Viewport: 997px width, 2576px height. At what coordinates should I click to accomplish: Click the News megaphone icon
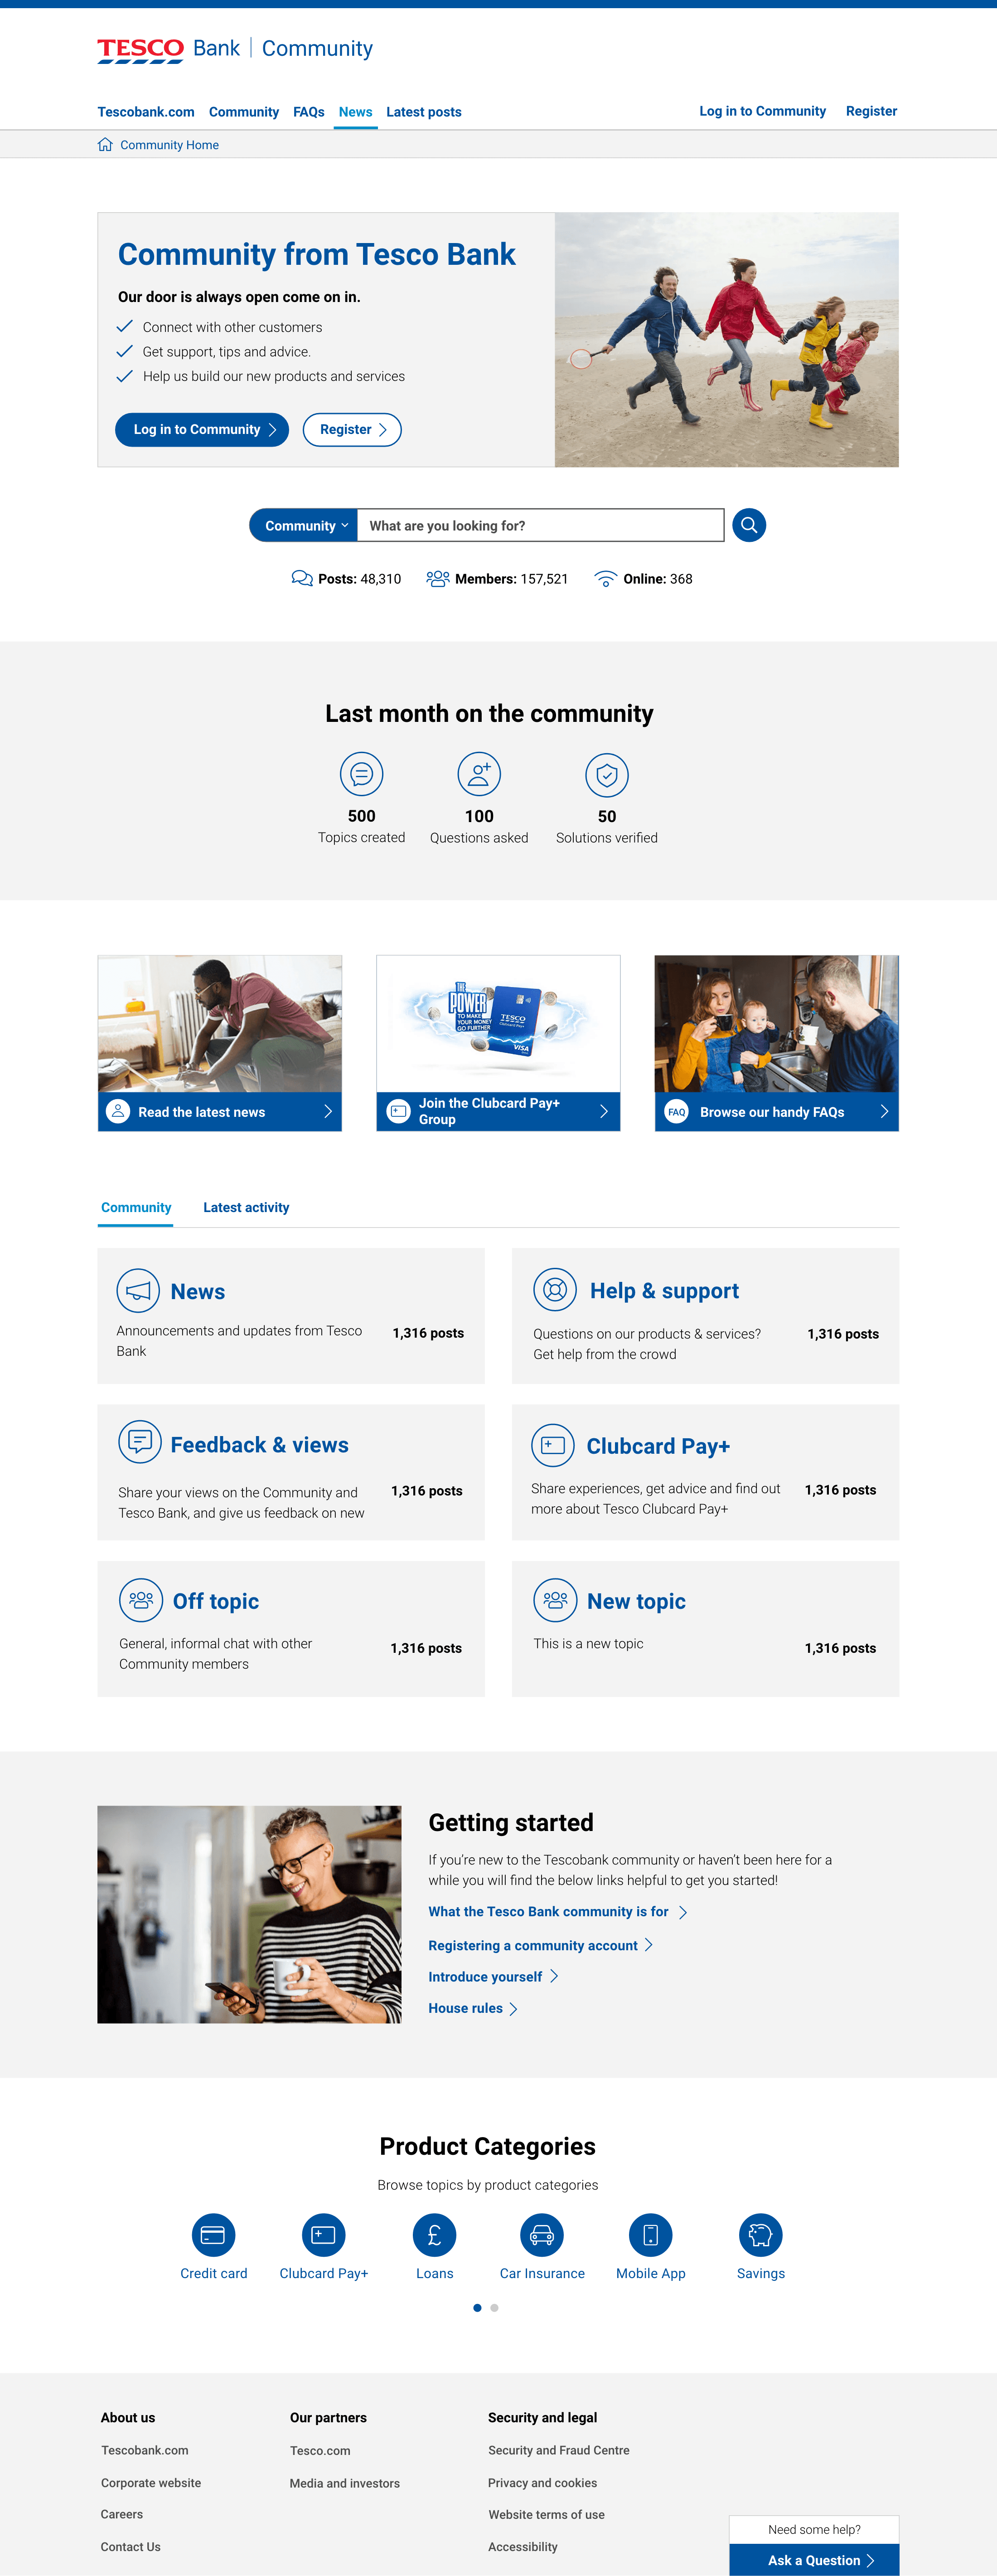pyautogui.click(x=138, y=1291)
